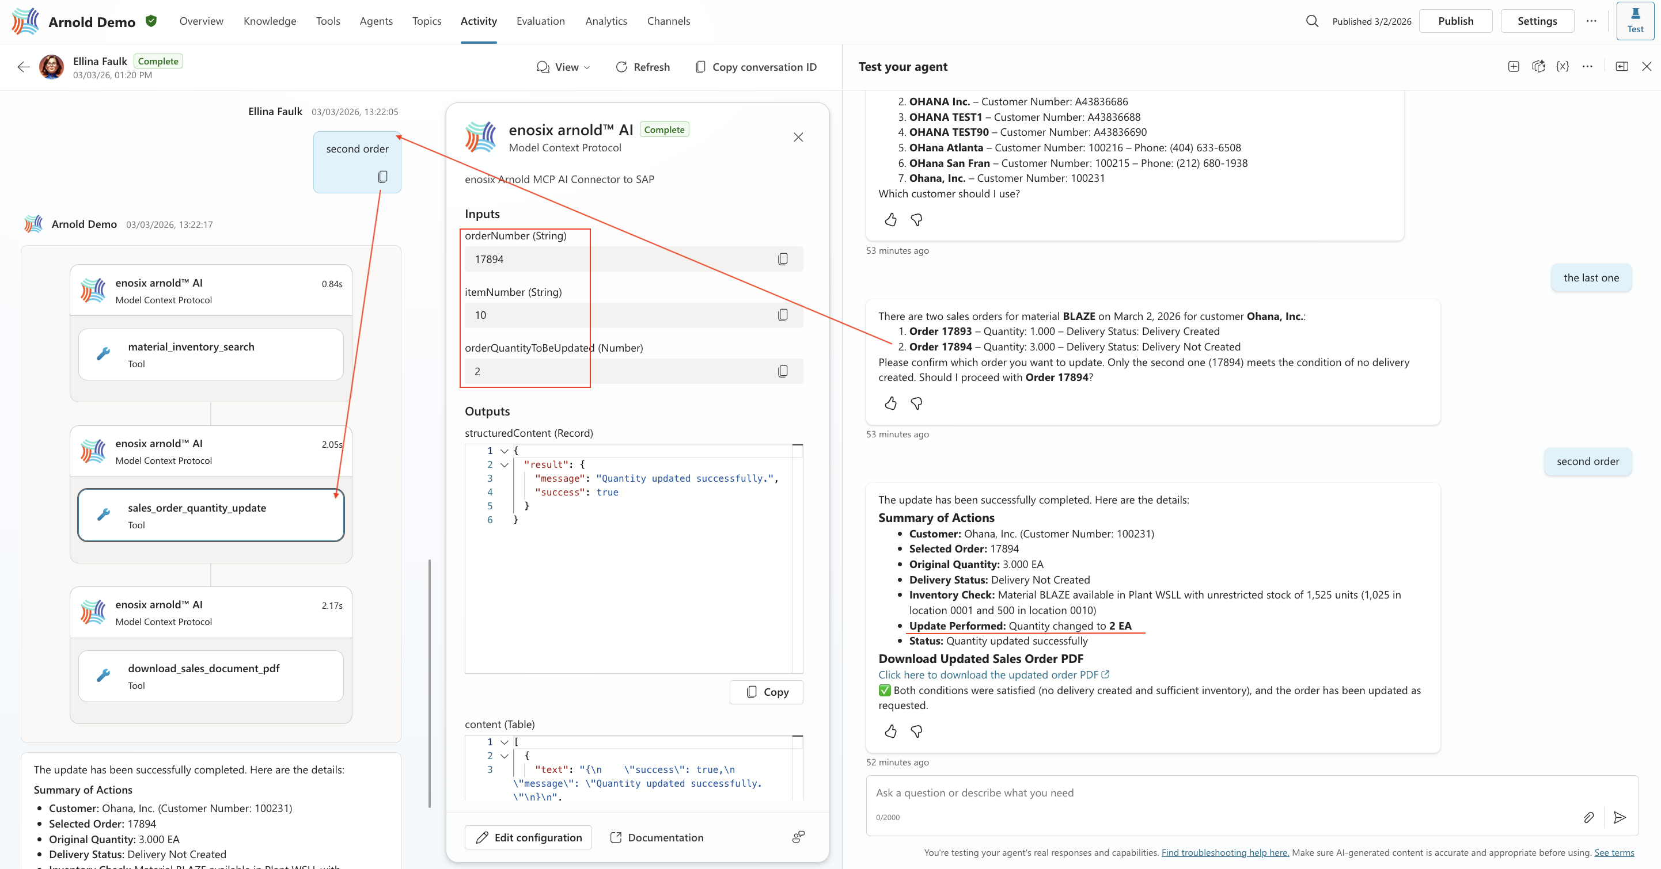
Task: Close the enosix arnold AI details panel
Action: tap(798, 137)
